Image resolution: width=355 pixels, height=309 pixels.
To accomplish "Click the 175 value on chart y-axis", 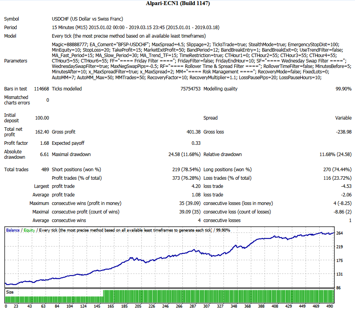I will pyautogui.click(x=339, y=260).
